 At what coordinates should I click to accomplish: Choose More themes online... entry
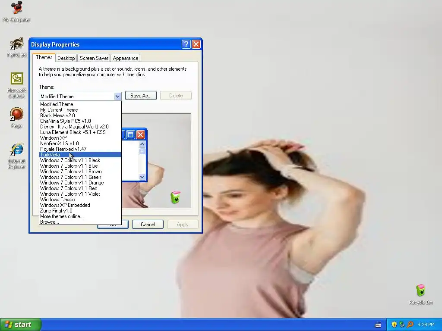click(x=80, y=216)
